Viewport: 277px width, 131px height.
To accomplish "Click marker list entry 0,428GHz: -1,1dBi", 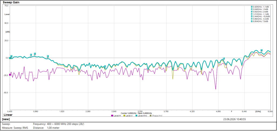I will pos(260,7).
